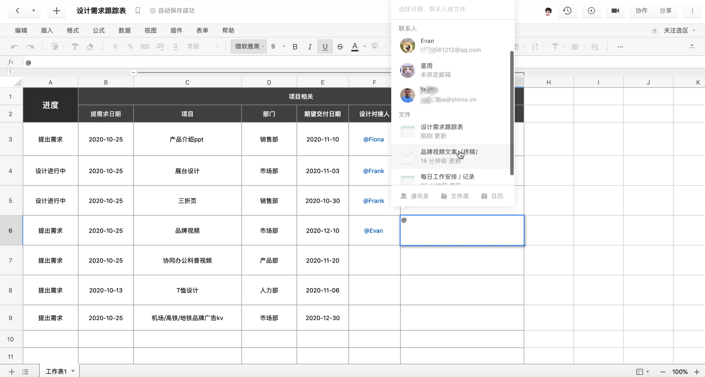Click the back arrow at top left
Viewport: 705px width, 377px height.
tap(18, 11)
